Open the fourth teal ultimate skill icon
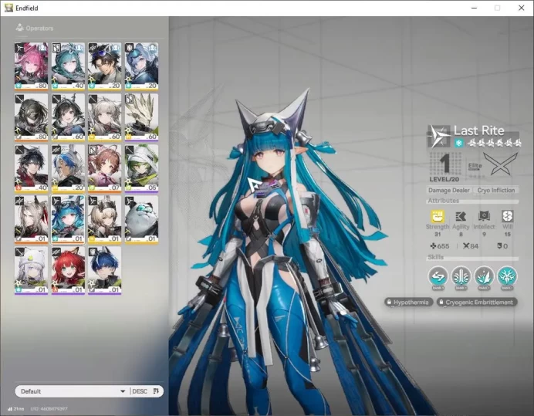The width and height of the screenshot is (534, 416). click(x=507, y=276)
